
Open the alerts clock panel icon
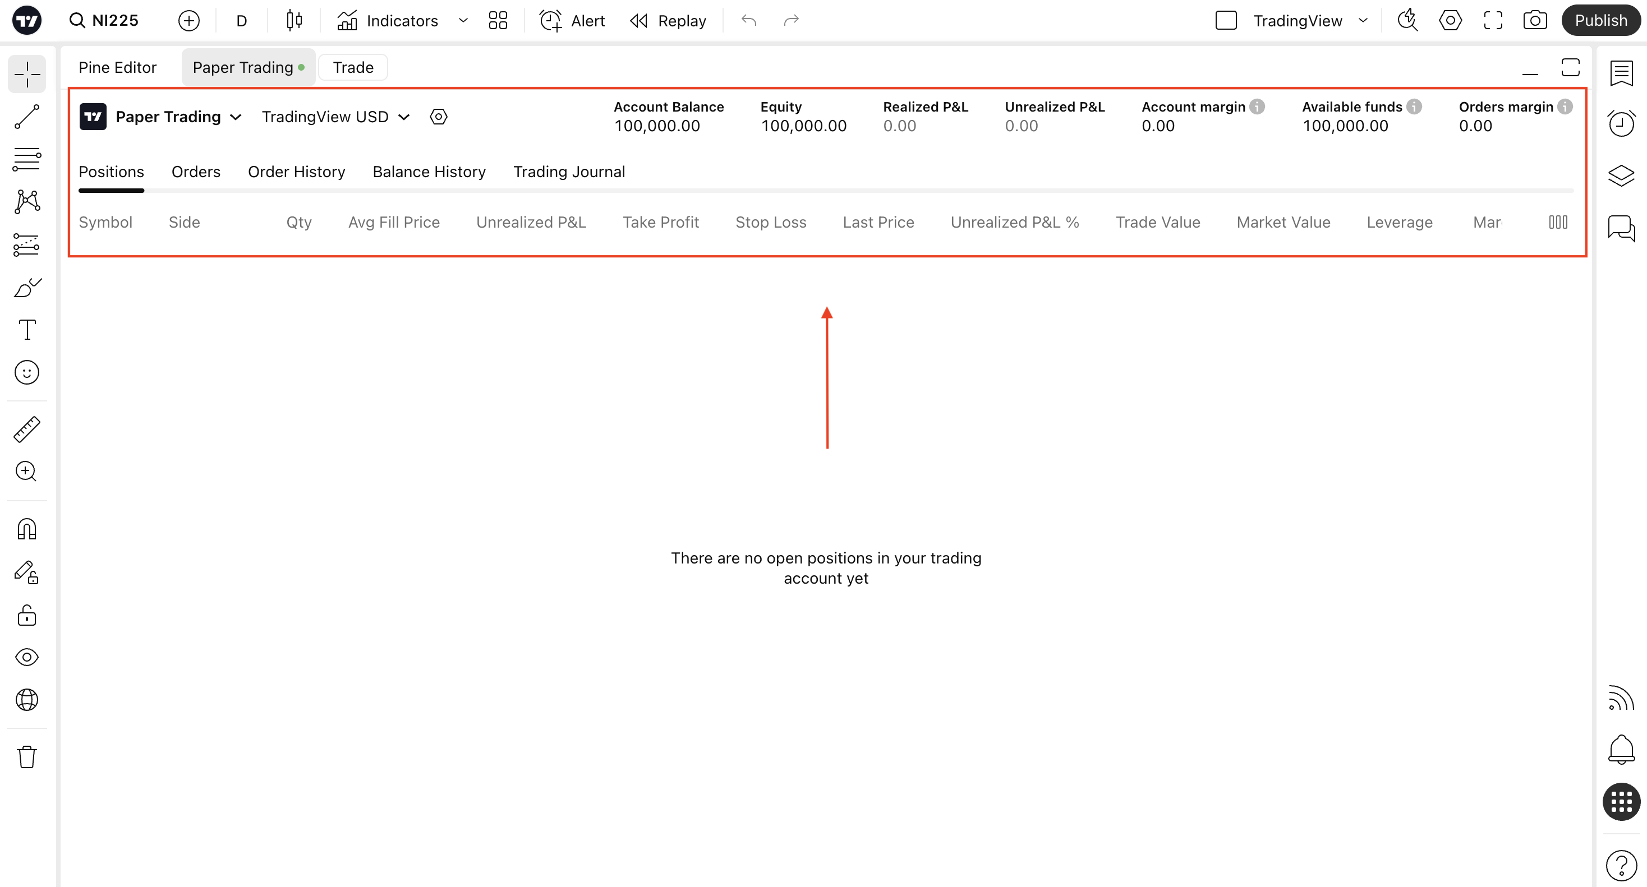click(1621, 123)
